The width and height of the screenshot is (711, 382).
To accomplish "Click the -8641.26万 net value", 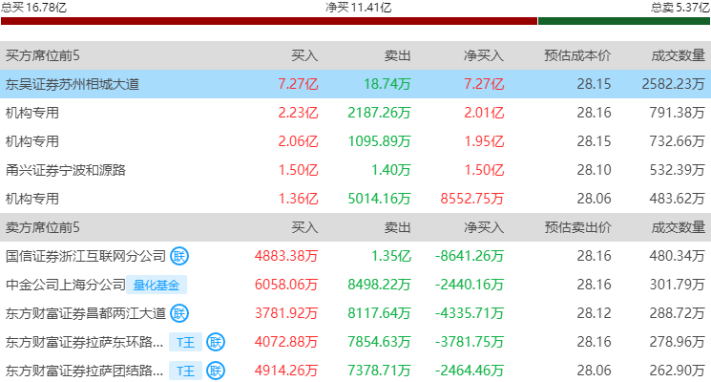I will pos(470,256).
